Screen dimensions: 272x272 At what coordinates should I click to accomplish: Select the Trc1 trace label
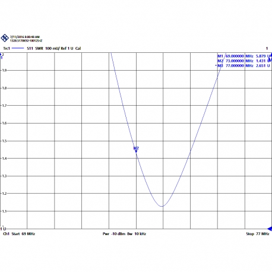[7, 48]
